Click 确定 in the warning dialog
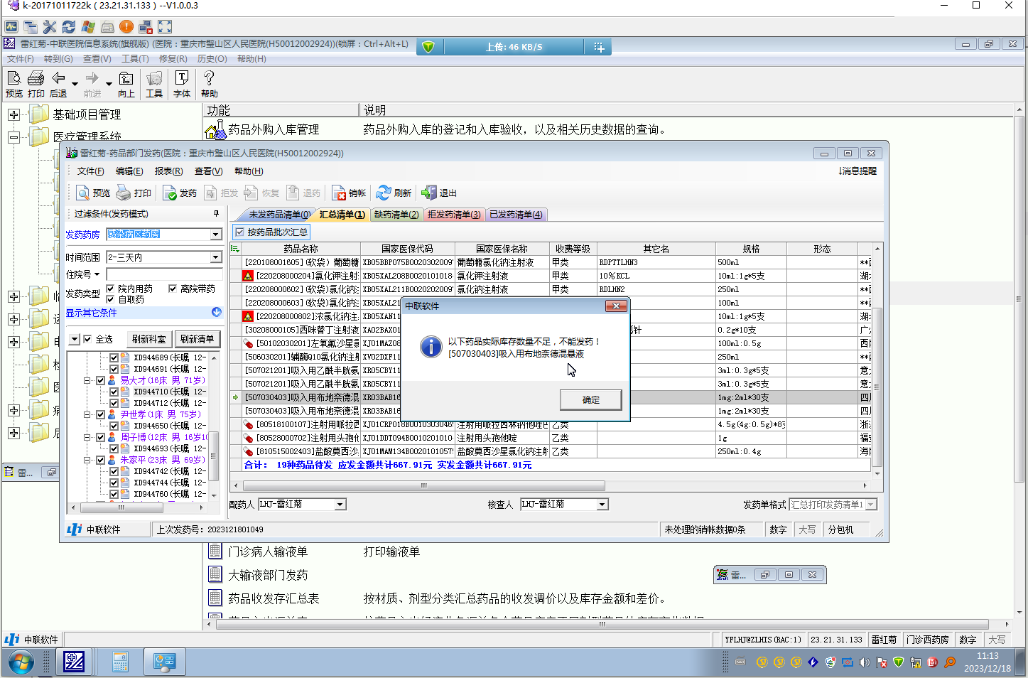 (x=590, y=400)
